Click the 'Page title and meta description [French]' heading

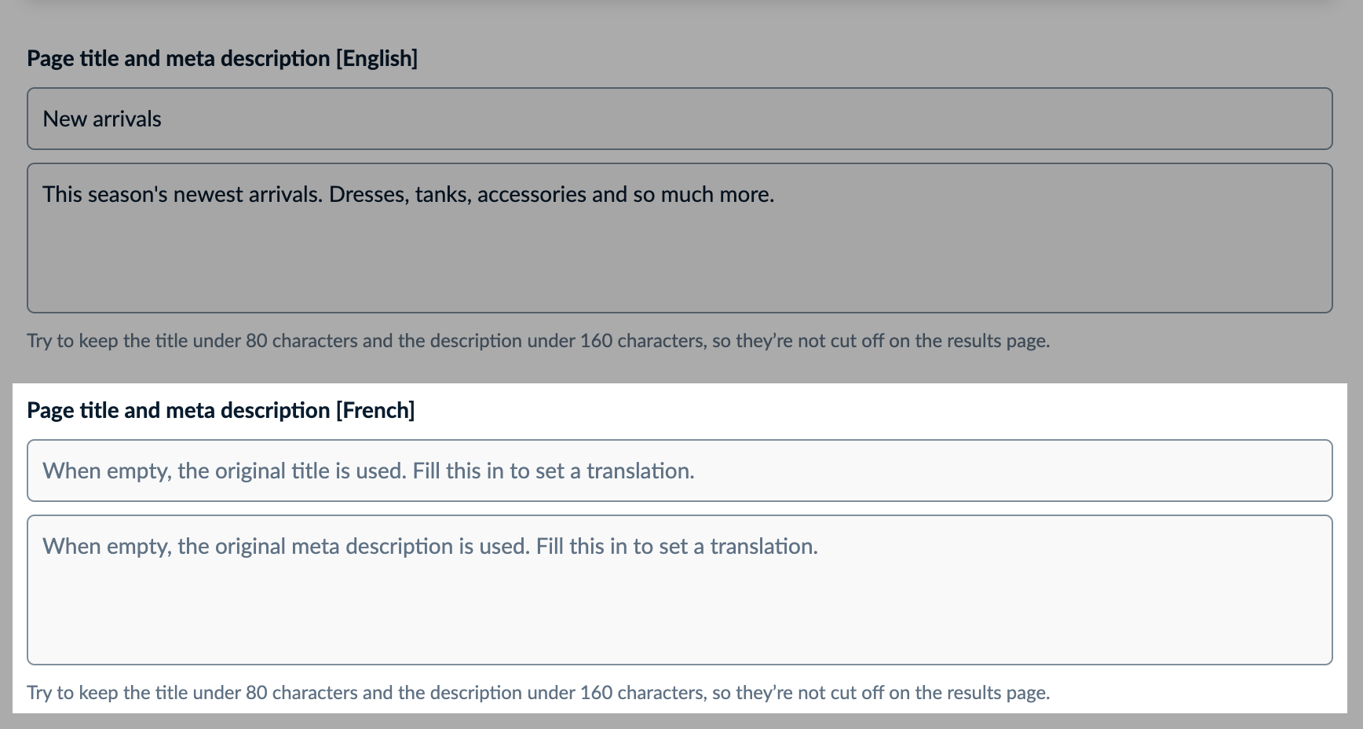(x=221, y=410)
